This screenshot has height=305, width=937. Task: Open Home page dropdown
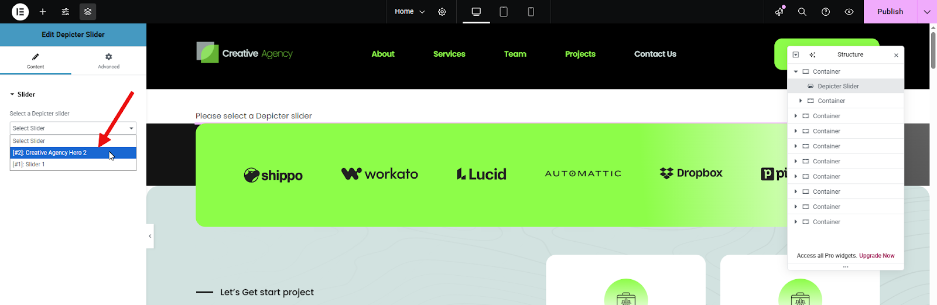(x=409, y=12)
